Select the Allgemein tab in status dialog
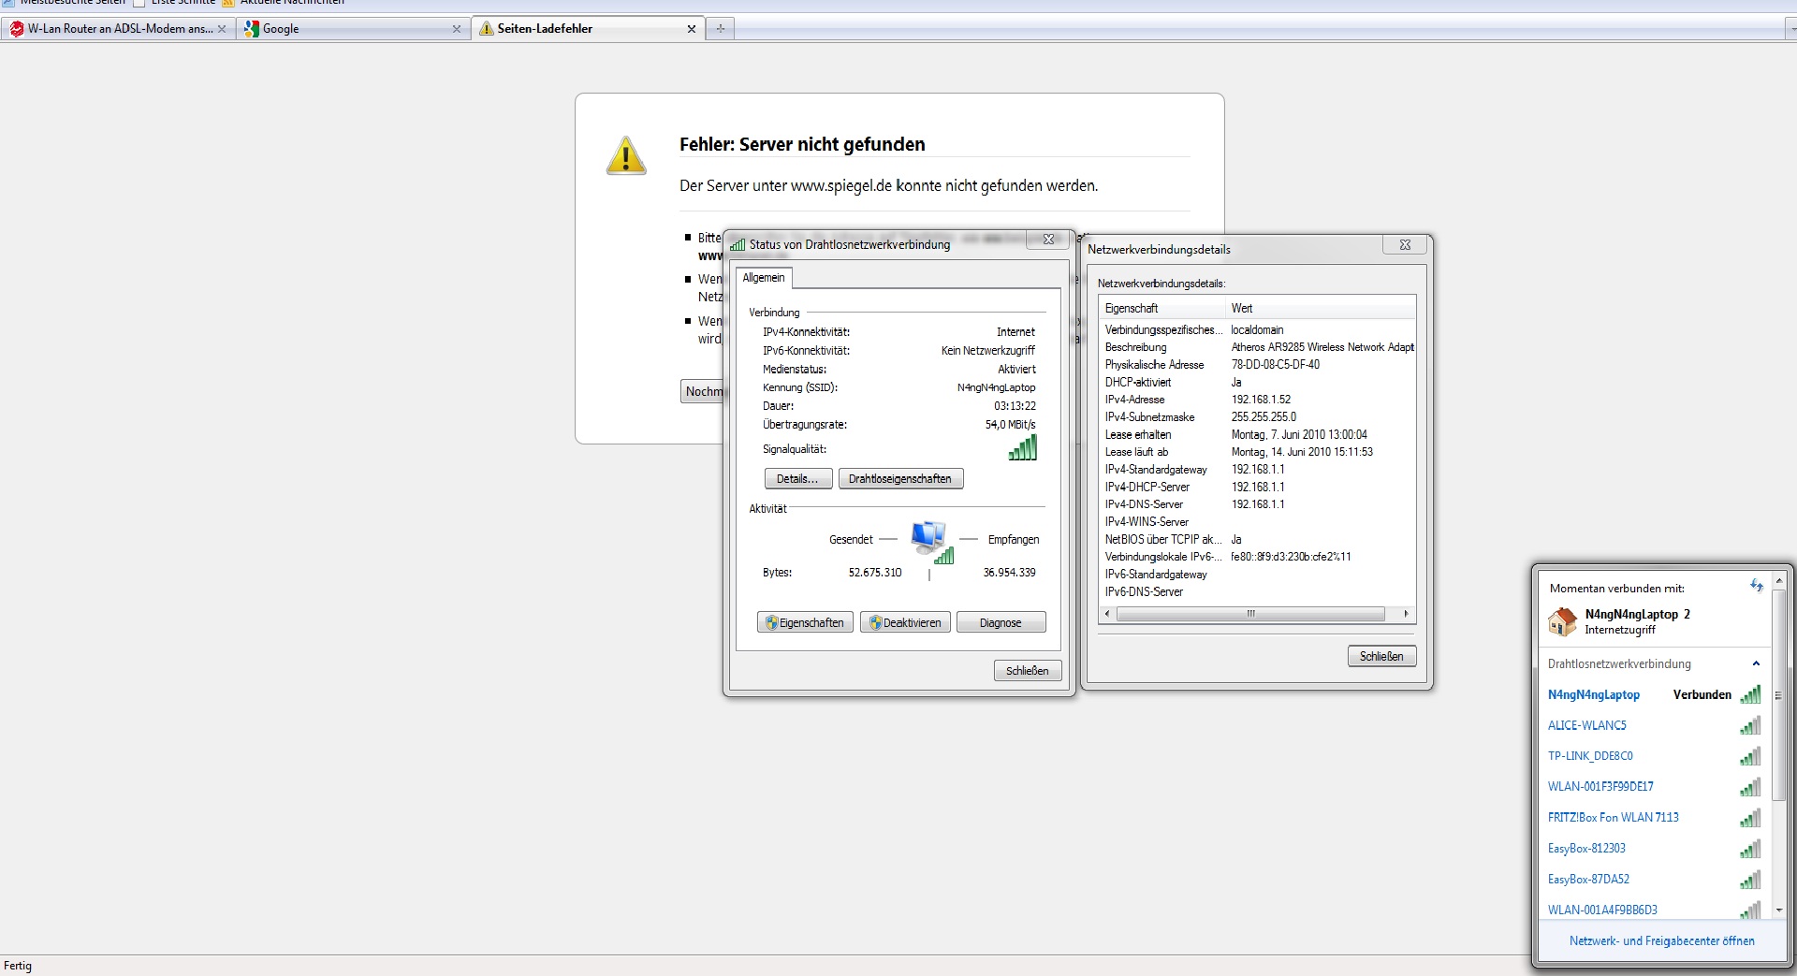1797x976 pixels. (x=764, y=278)
